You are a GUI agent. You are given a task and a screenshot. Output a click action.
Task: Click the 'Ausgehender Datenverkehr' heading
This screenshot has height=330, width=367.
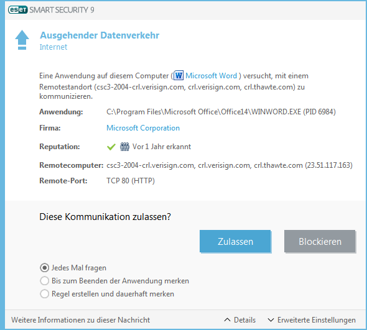pyautogui.click(x=100, y=35)
